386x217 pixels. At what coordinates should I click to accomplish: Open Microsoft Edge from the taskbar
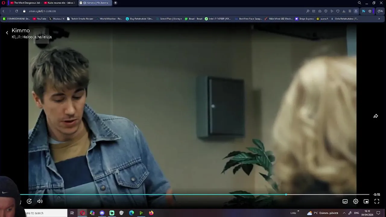coord(131,213)
